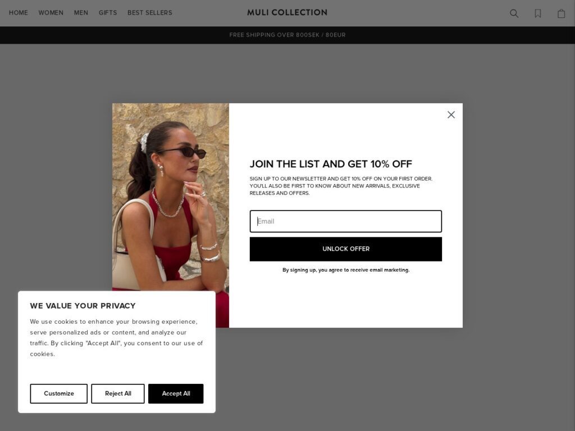Open the shopping bag icon
Screen dimensions: 575x431
coord(562,13)
